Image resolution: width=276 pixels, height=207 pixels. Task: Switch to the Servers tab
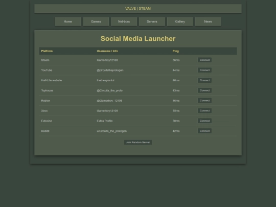(x=152, y=21)
